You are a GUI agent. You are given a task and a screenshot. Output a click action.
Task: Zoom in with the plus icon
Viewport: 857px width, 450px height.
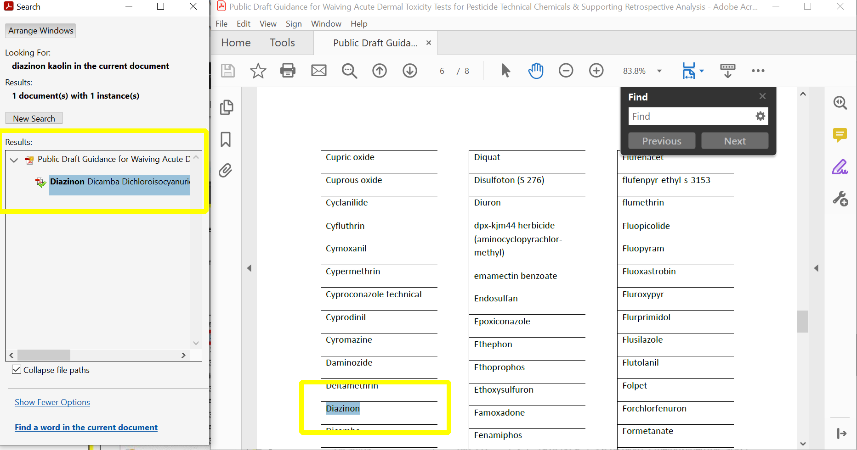[596, 71]
